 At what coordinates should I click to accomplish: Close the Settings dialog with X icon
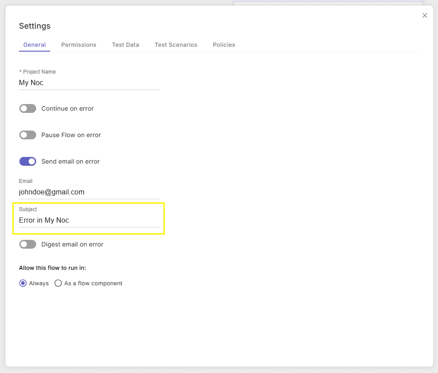[x=425, y=15]
